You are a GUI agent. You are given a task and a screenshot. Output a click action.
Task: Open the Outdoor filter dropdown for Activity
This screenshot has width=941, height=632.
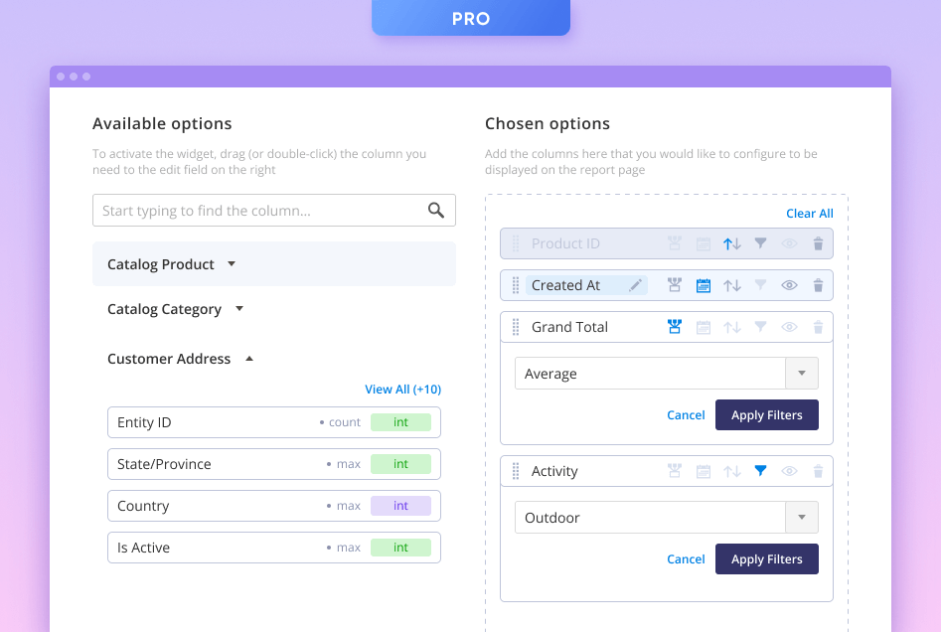click(x=801, y=517)
